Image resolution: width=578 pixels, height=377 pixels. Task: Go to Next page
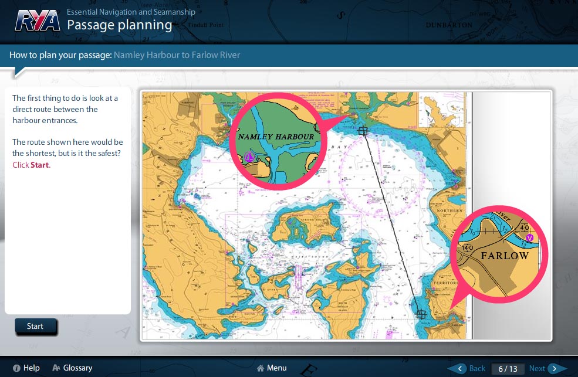547,369
